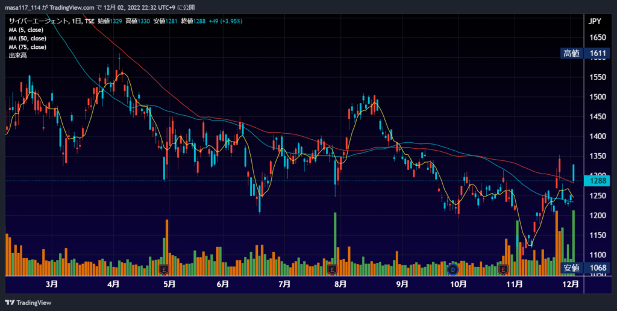This screenshot has height=311, width=617.
Task: Click the 5月 label on the time axis
Action: click(169, 284)
